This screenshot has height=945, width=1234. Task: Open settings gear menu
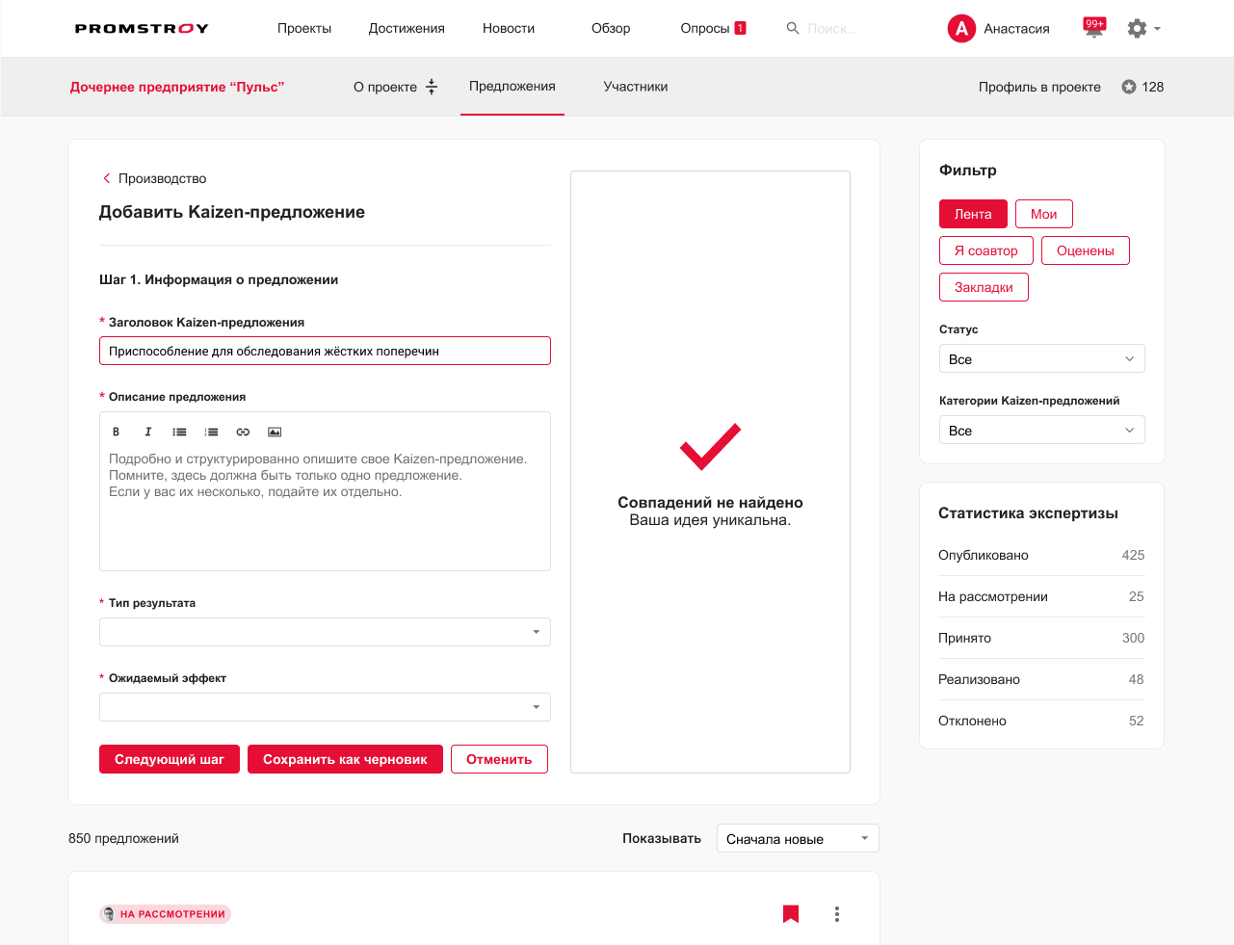click(1143, 29)
